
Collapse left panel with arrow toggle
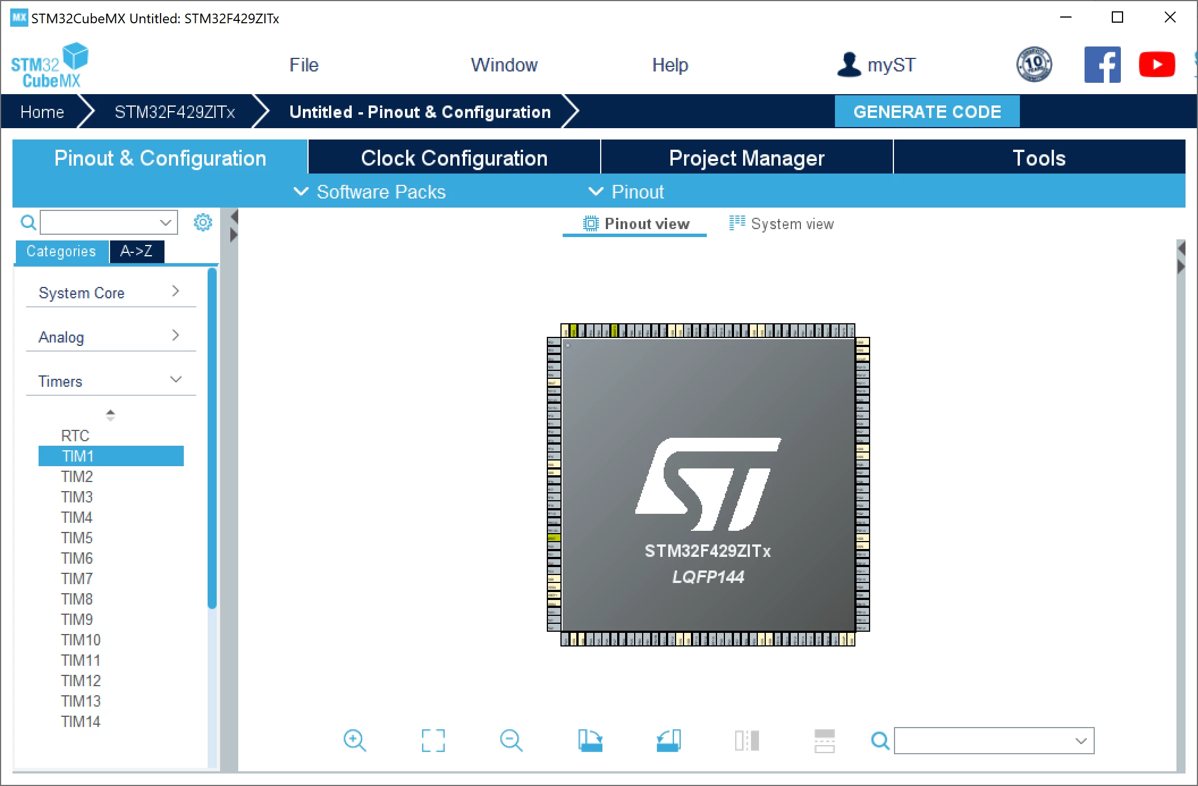(234, 217)
